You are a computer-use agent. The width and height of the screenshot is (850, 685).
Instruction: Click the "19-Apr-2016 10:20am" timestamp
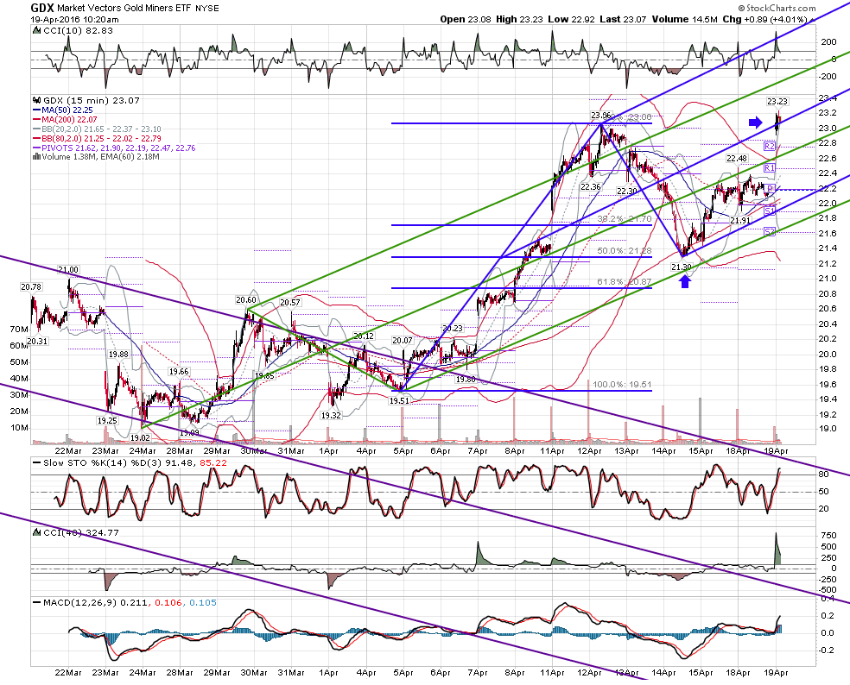[74, 20]
